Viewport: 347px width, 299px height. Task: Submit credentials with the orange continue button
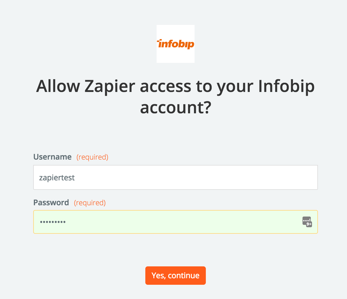[176, 276]
